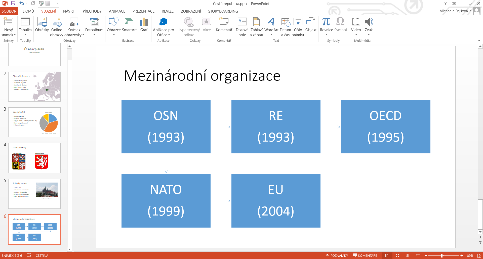Switch to the PŘECHODY tab
The height and width of the screenshot is (259, 483).
[x=92, y=11]
